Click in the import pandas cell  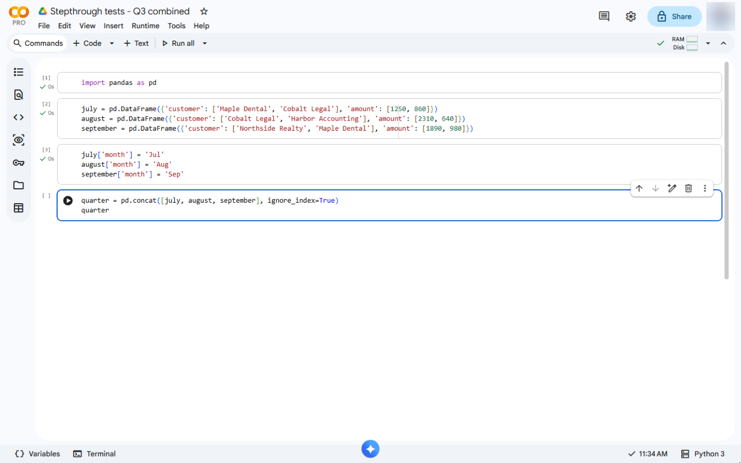point(389,83)
